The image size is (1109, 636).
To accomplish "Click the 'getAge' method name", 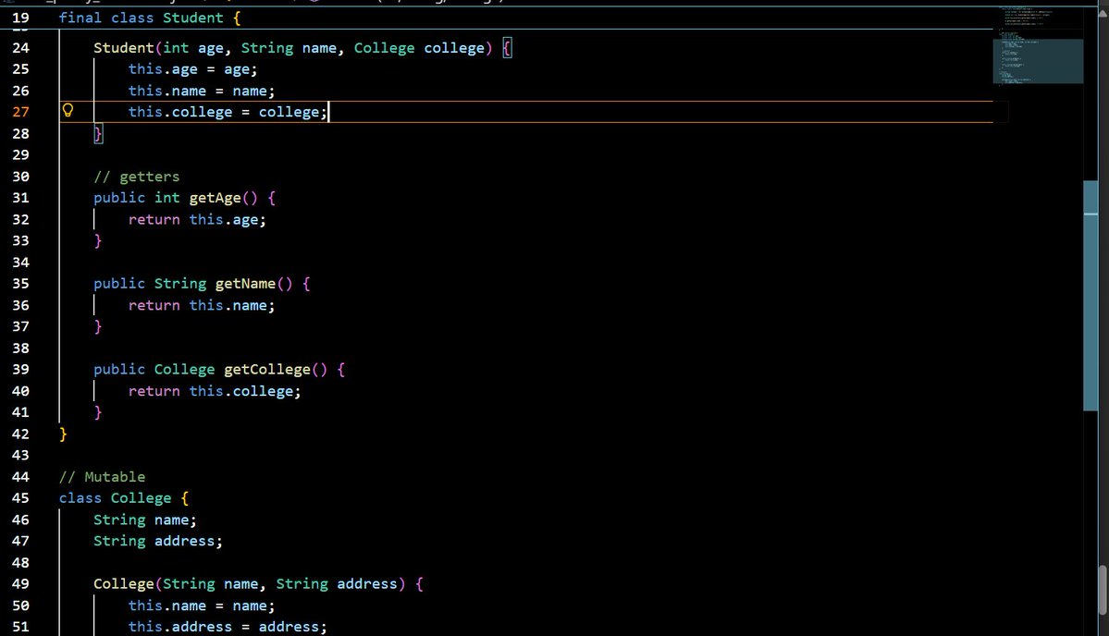I will pos(215,198).
